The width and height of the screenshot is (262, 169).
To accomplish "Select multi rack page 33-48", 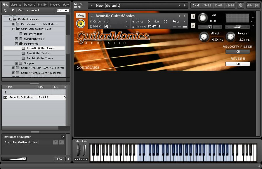I will [x=218, y=5].
